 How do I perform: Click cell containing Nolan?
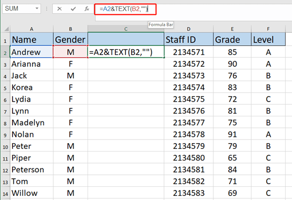pyautogui.click(x=32, y=134)
